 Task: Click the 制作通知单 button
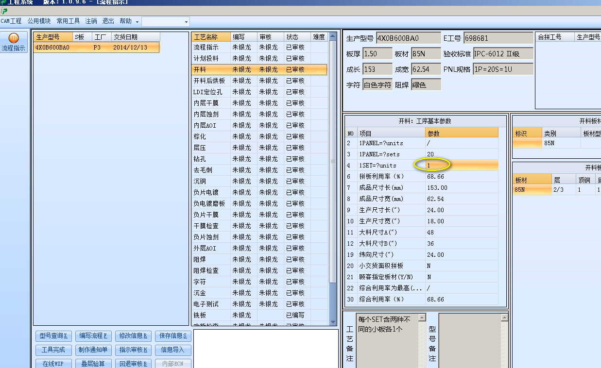[93, 350]
